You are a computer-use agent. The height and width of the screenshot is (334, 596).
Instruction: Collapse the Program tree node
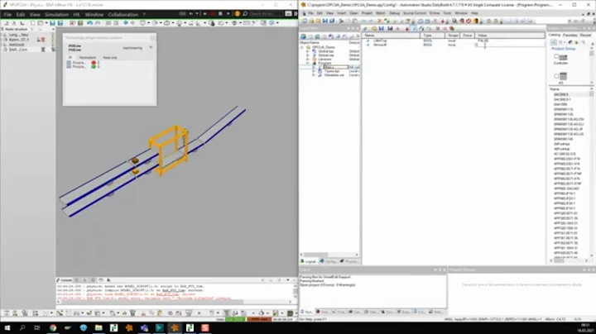pos(308,63)
